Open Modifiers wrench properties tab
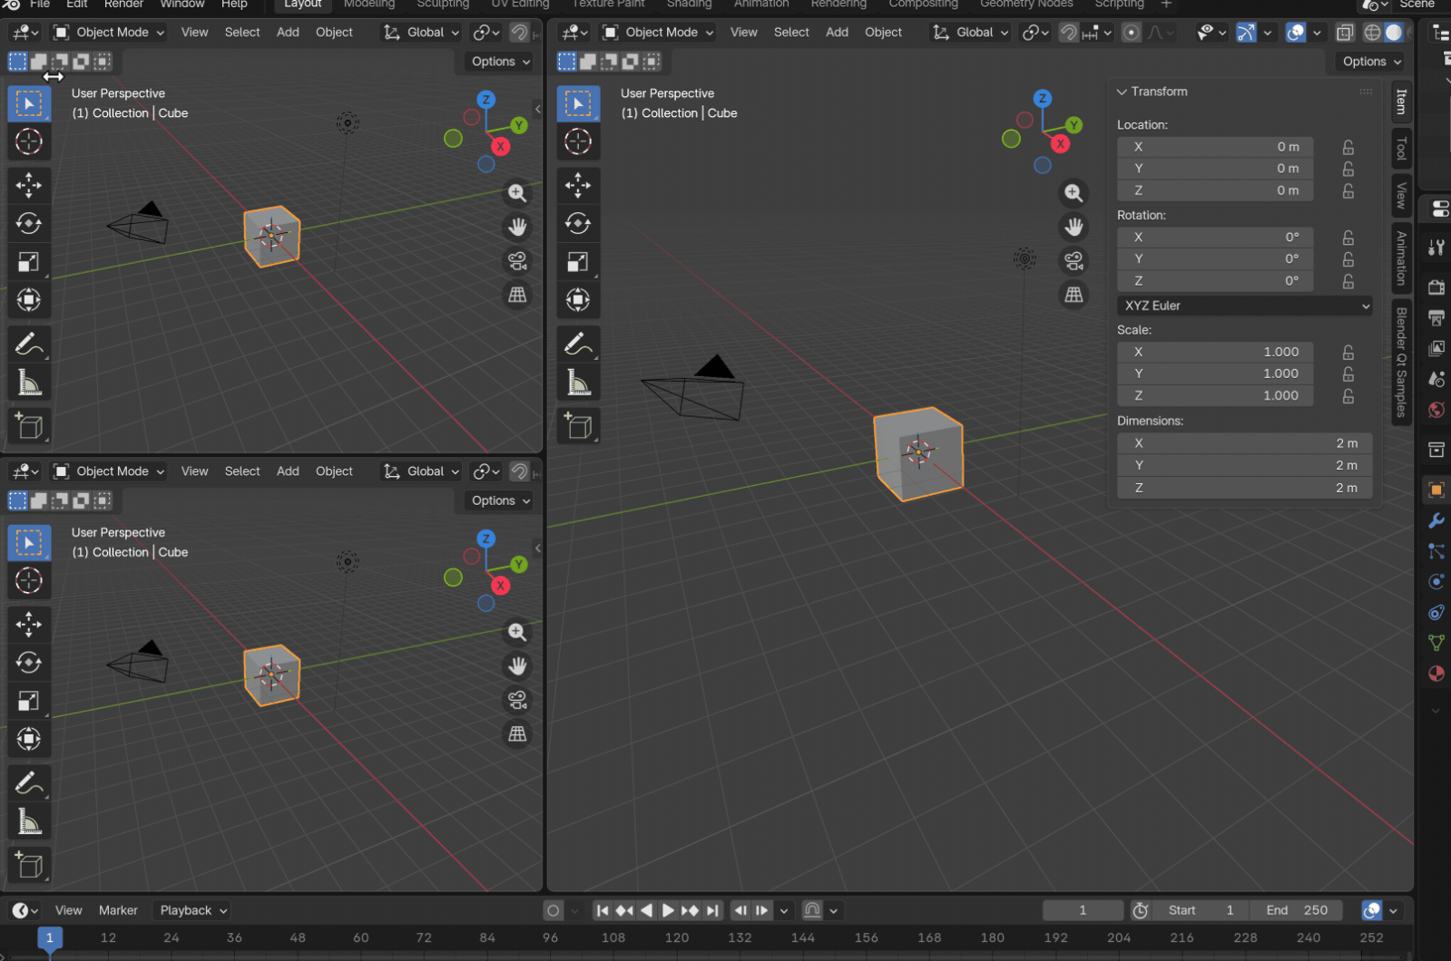The width and height of the screenshot is (1451, 961). 1436,520
